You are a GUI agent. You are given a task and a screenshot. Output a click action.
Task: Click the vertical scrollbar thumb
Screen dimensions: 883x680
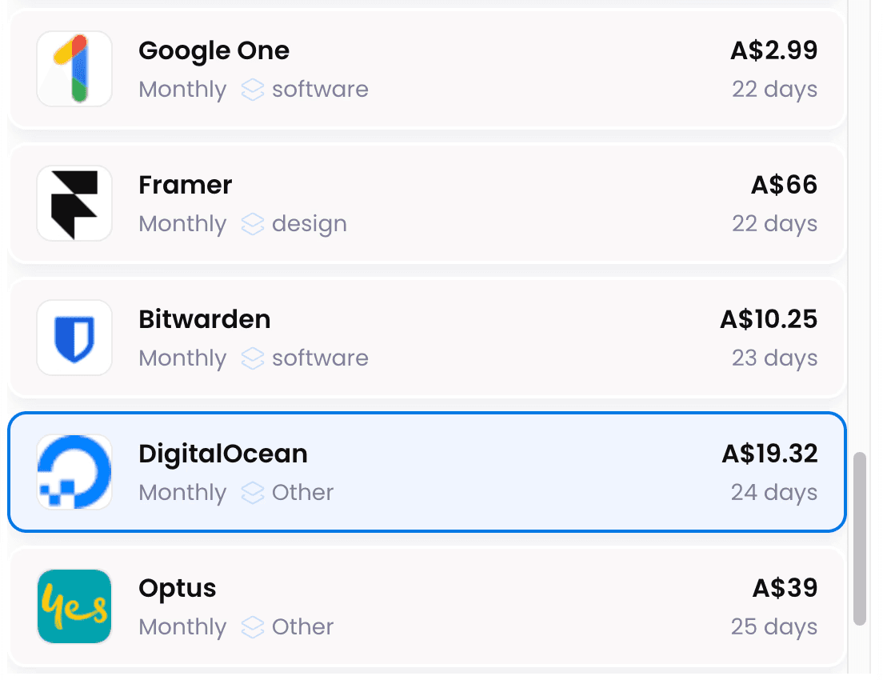pos(860,538)
